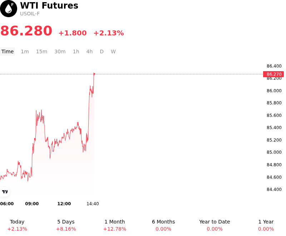Show 1 Month performance range
This screenshot has height=236, width=286.
click(114, 225)
